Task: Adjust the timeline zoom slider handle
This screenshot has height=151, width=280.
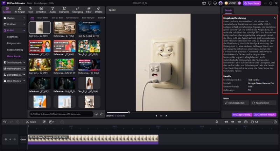Action: point(257,122)
